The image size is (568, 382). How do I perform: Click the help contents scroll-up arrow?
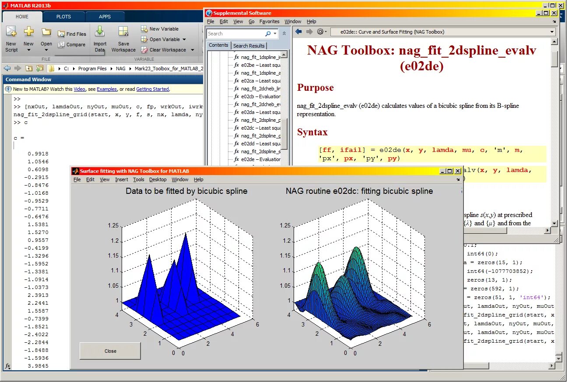[284, 55]
